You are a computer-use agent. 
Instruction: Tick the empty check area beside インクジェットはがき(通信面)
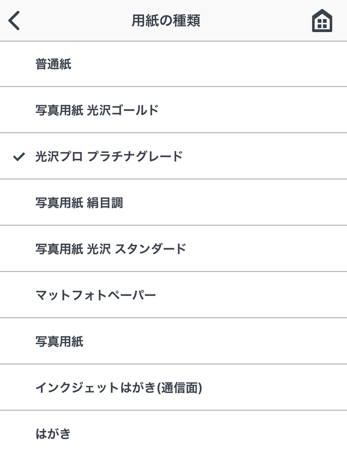[x=19, y=387]
